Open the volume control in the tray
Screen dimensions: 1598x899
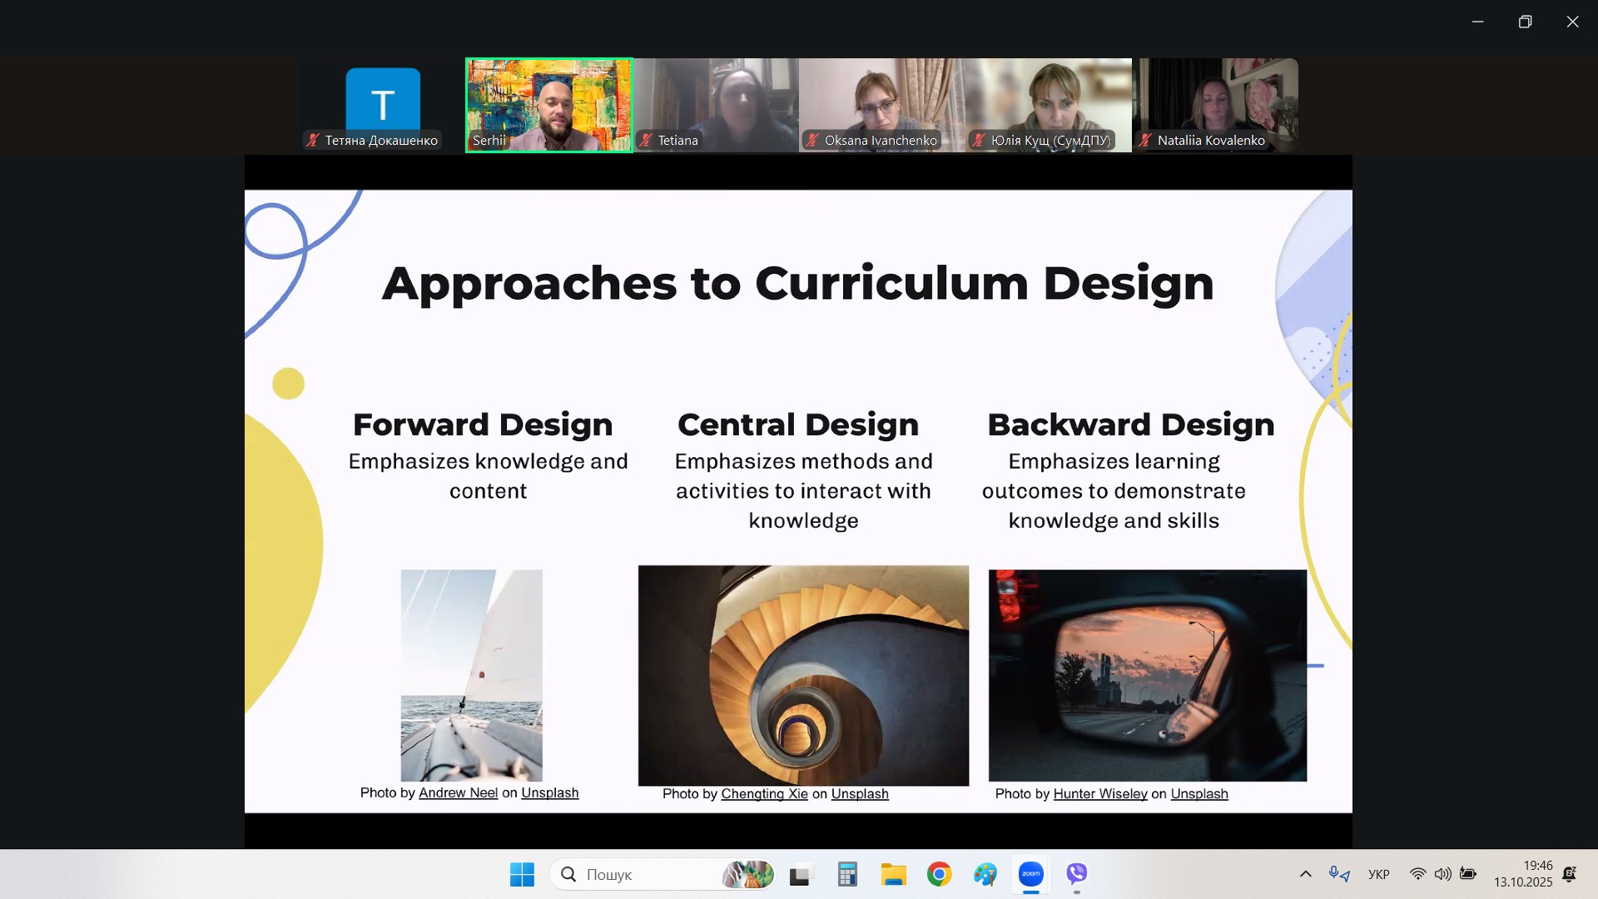click(1442, 874)
